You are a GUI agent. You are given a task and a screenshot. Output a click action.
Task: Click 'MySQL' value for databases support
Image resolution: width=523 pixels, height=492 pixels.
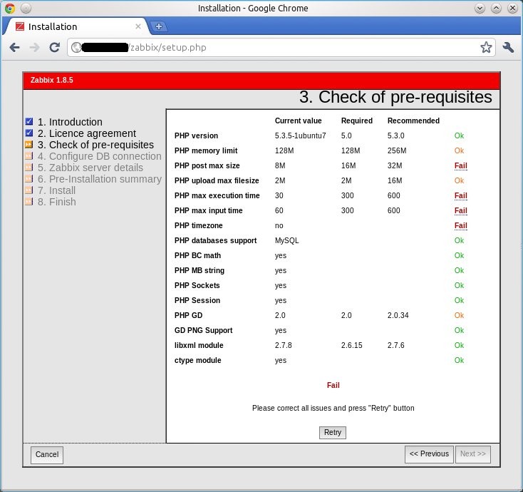[x=287, y=241]
